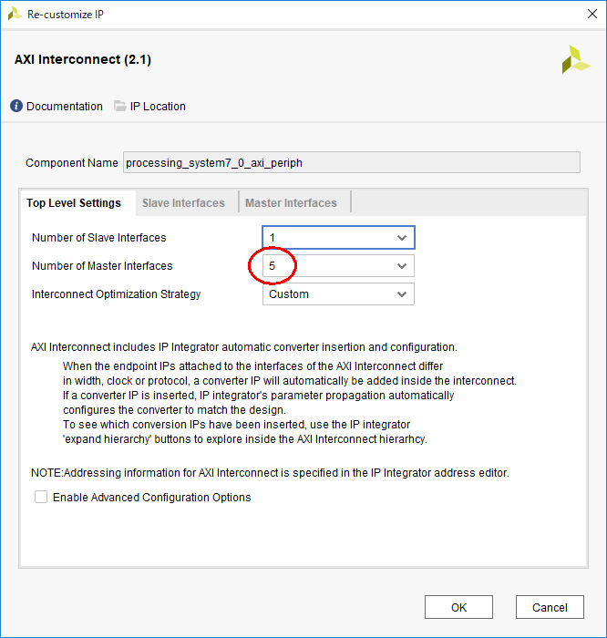
Task: Click the AXI Interconnect (2.1) heading
Action: pyautogui.click(x=83, y=60)
